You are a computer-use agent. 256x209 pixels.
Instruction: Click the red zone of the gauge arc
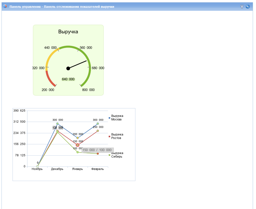coord(50,80)
